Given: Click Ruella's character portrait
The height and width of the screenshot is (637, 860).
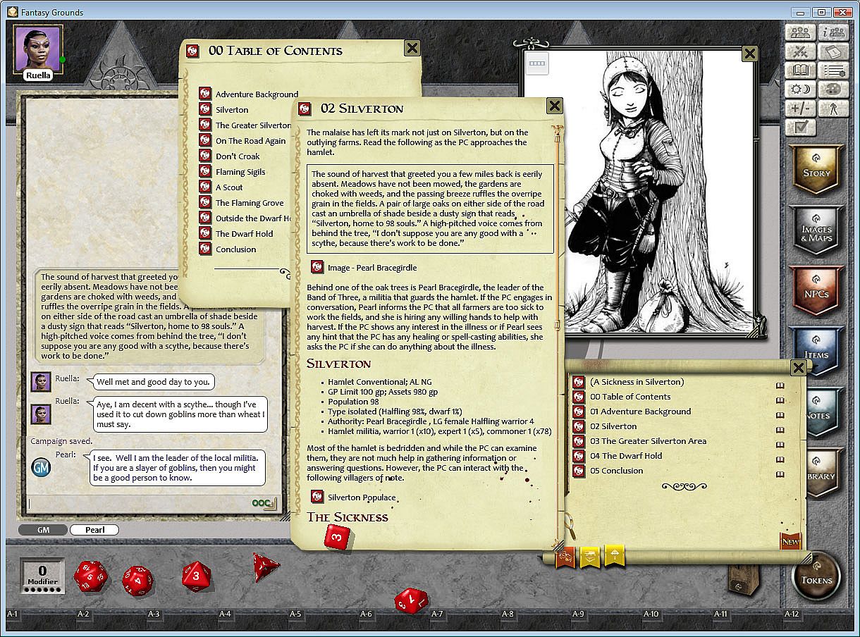Looking at the screenshot, I should (38, 48).
